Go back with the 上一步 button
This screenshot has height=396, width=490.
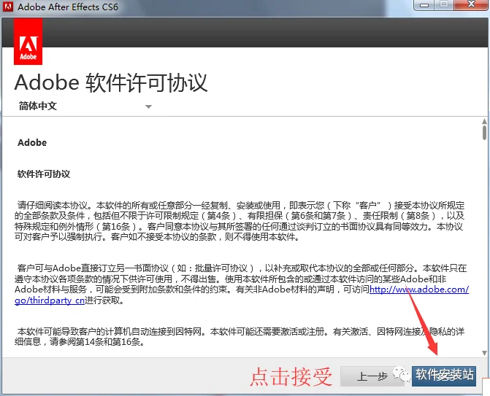click(x=372, y=376)
